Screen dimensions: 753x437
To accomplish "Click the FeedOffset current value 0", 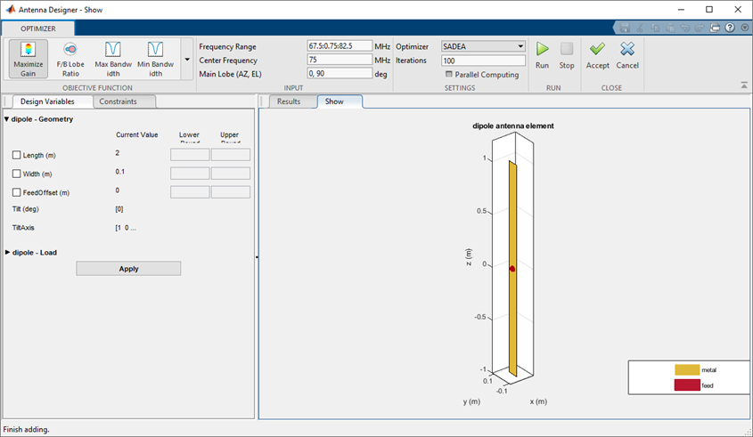I will [x=117, y=190].
